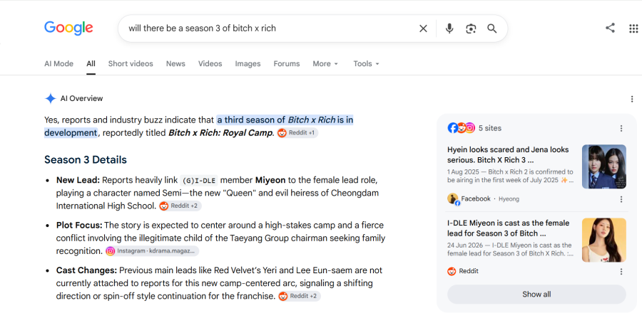
Task: Open Google Lens image search
Action: 471,28
